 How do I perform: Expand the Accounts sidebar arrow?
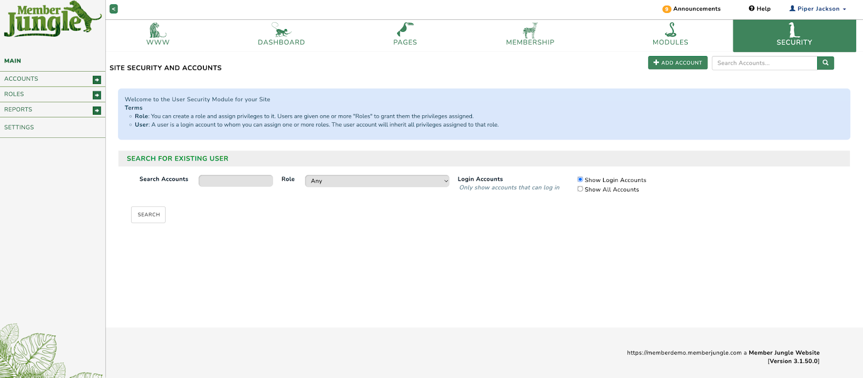pyautogui.click(x=97, y=80)
